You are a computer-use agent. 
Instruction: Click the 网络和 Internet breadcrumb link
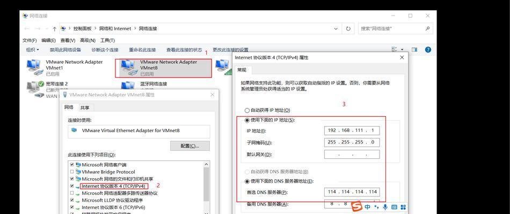pos(115,28)
